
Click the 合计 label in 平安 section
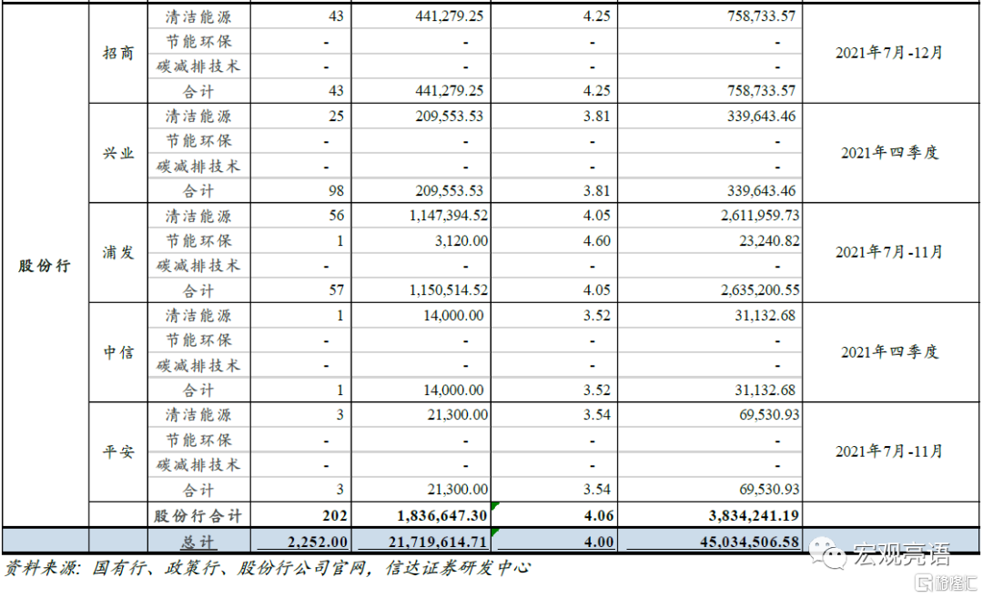coord(198,491)
